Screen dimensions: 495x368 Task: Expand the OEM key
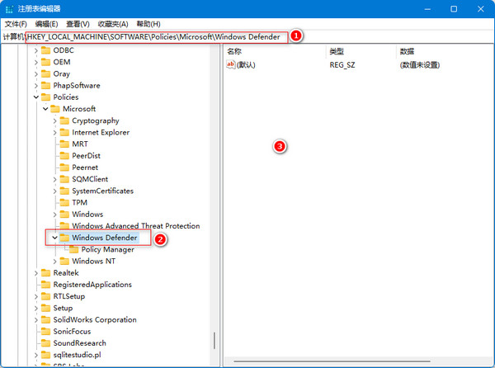click(36, 62)
